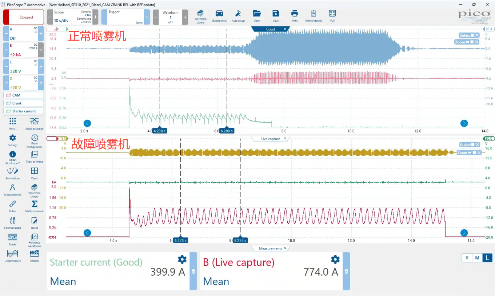The width and height of the screenshot is (495, 296).
Task: Toggle the Starter current reference waveform
Action: [24, 111]
